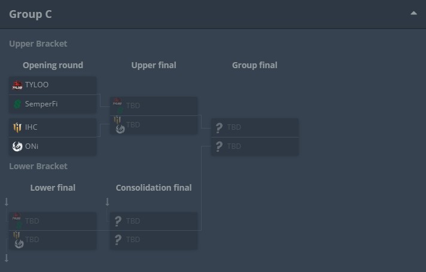The width and height of the screenshot is (426, 272).
Task: Click the ONi team logo icon
Action: coord(17,146)
